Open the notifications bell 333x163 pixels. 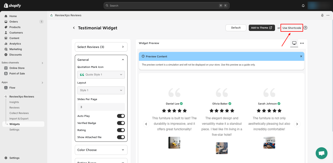pos(303,6)
